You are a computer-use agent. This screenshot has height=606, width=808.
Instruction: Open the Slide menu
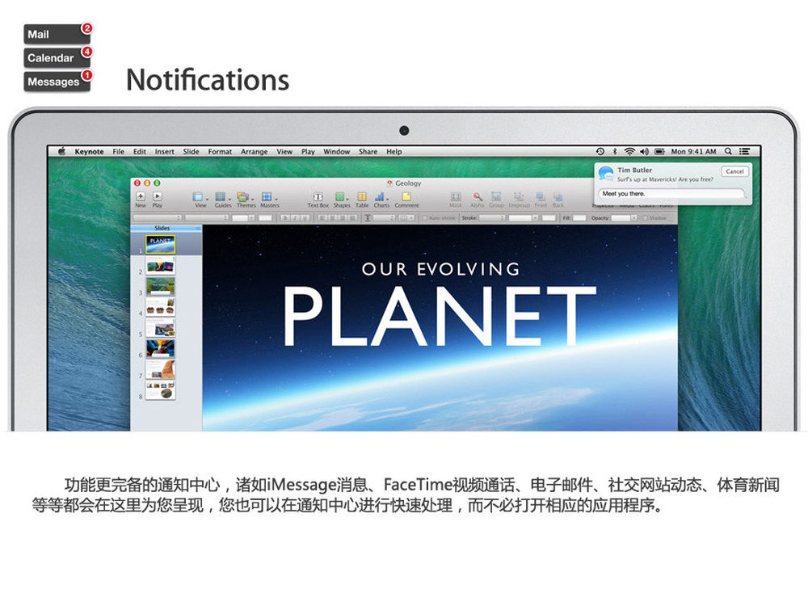point(191,152)
